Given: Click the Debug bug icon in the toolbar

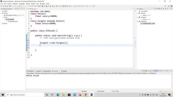Looking at the screenshot, I should click(x=35, y=6).
